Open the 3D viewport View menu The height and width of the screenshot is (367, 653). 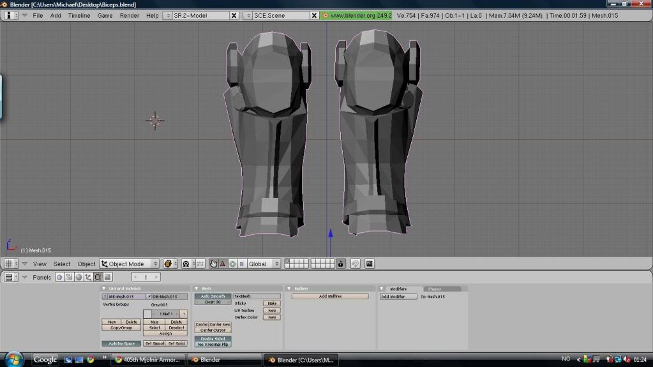(40, 264)
